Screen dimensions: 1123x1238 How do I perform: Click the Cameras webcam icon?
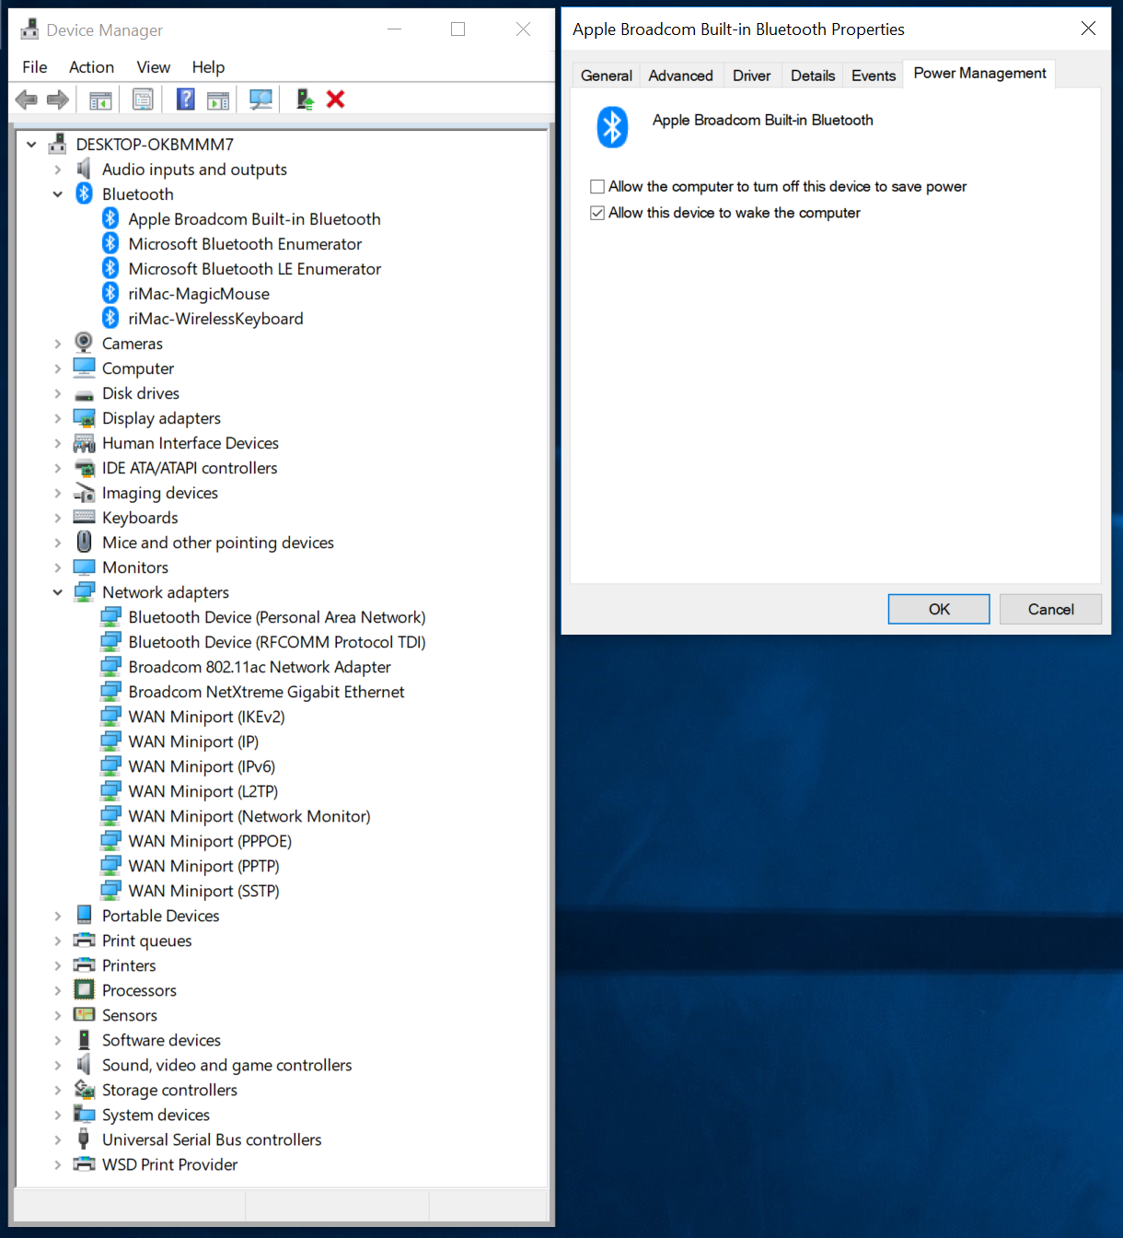tap(84, 343)
